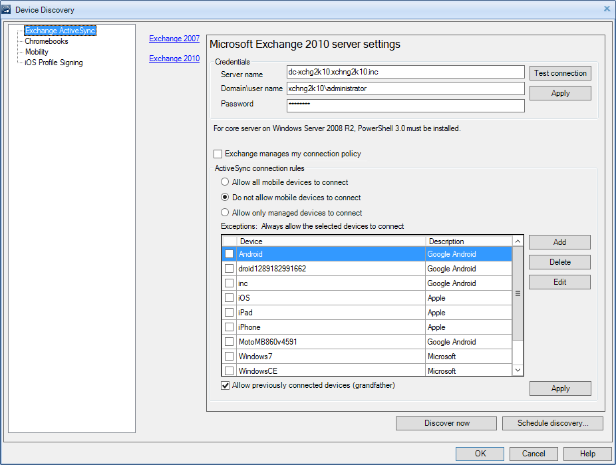Image resolution: width=616 pixels, height=465 pixels.
Task: Select the Android row device name
Action: [250, 254]
